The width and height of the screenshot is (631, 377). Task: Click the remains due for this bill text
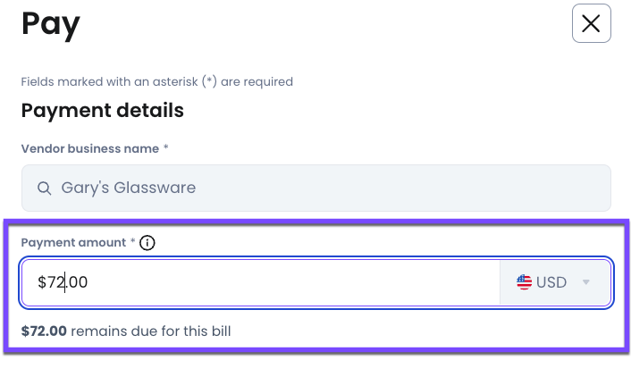pyautogui.click(x=151, y=331)
